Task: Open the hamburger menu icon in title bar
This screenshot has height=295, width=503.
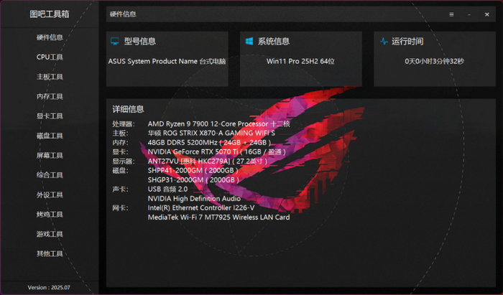Action: click(x=451, y=14)
